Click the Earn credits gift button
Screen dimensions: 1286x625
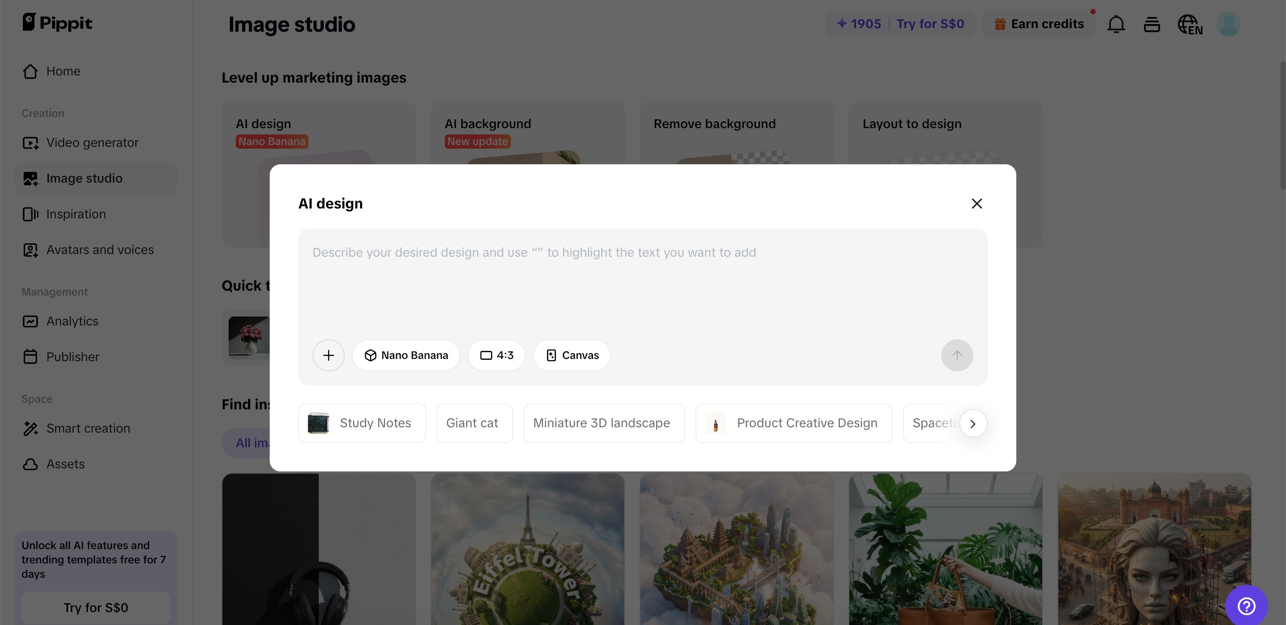coord(1039,24)
